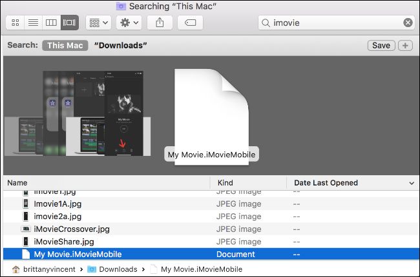Open the group-by arrangement dropdown
The width and height of the screenshot is (420, 277).
coord(98,23)
